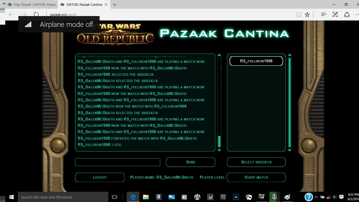
Task: Select player RS_fulliron1998 in the list
Action: click(256, 61)
